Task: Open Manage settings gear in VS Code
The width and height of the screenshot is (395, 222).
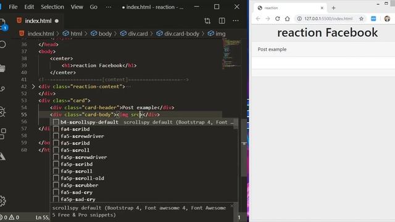Action: 2,200
